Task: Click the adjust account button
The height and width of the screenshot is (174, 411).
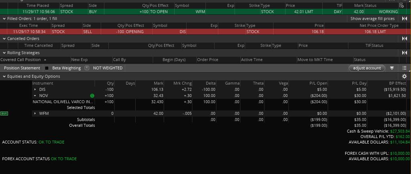Action: tap(367, 68)
